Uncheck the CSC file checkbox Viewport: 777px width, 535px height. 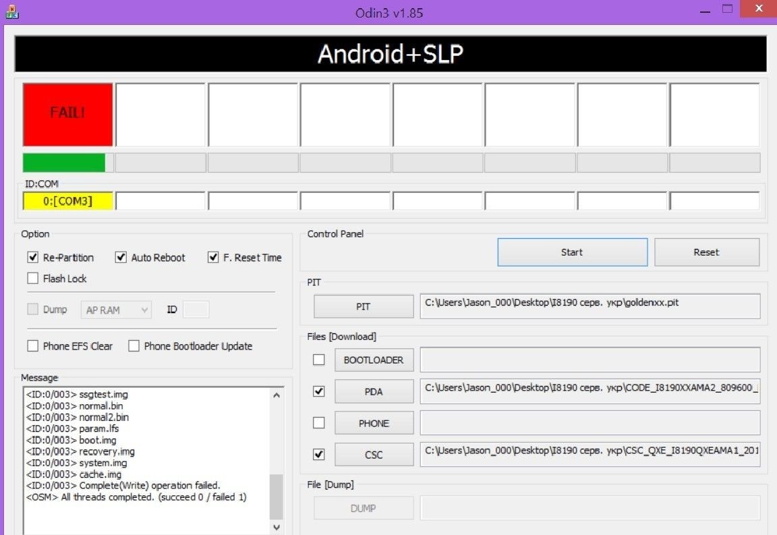pos(319,454)
